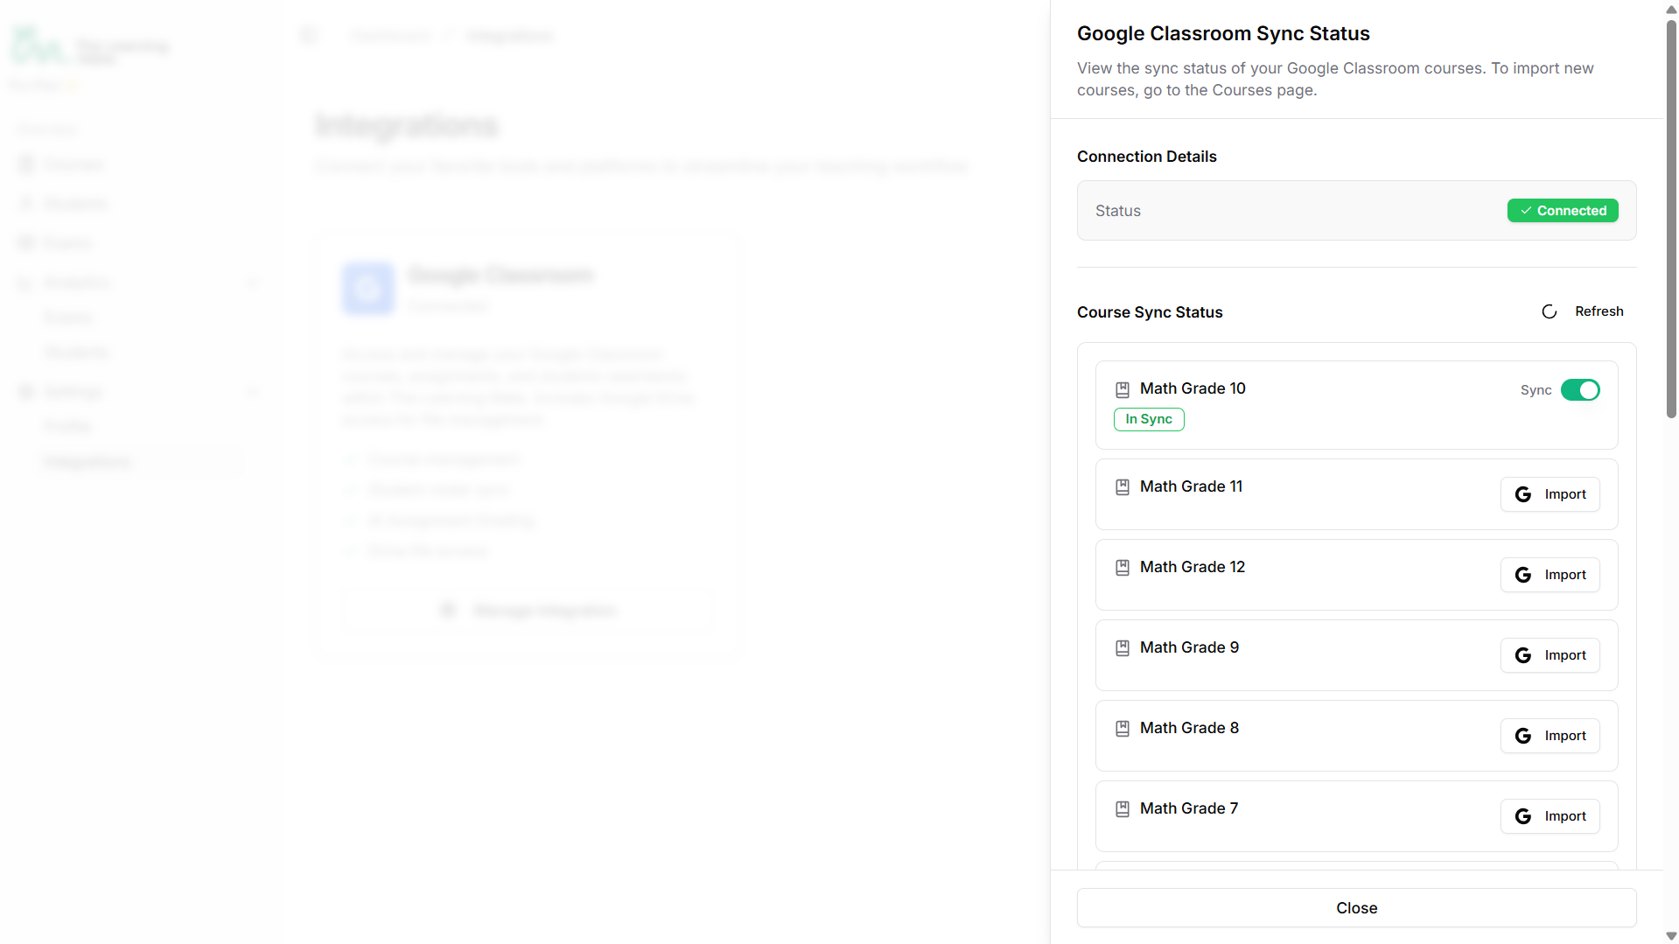Import the Math Grade 12 course

point(1550,575)
